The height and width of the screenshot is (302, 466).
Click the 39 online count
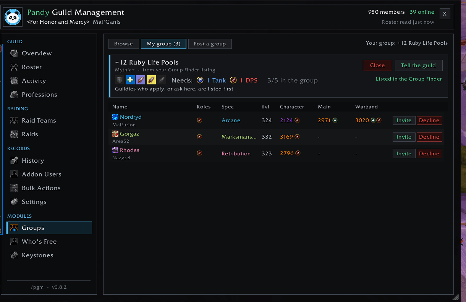tap(422, 12)
